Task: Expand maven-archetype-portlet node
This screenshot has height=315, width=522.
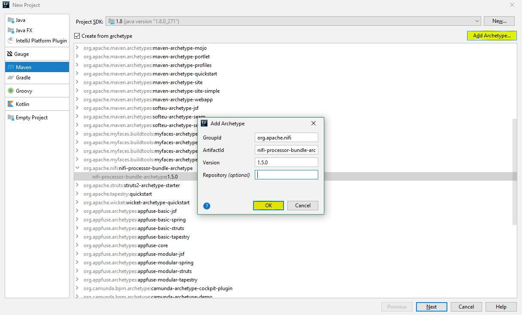Action: pyautogui.click(x=77, y=57)
